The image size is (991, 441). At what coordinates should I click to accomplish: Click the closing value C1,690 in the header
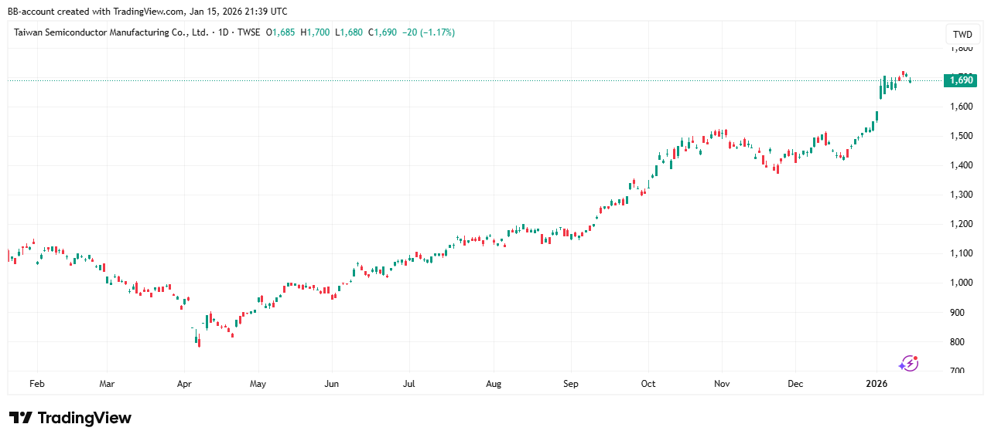point(383,32)
